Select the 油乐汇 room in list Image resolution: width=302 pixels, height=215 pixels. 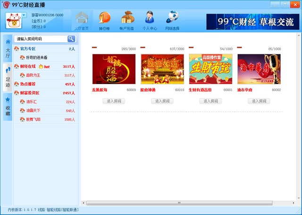click(x=32, y=102)
